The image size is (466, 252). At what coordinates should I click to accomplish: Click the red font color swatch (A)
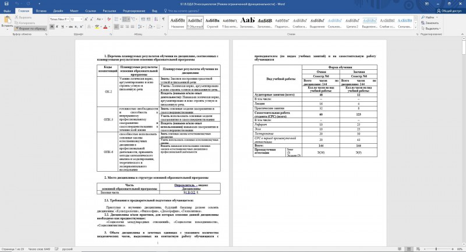point(105,27)
